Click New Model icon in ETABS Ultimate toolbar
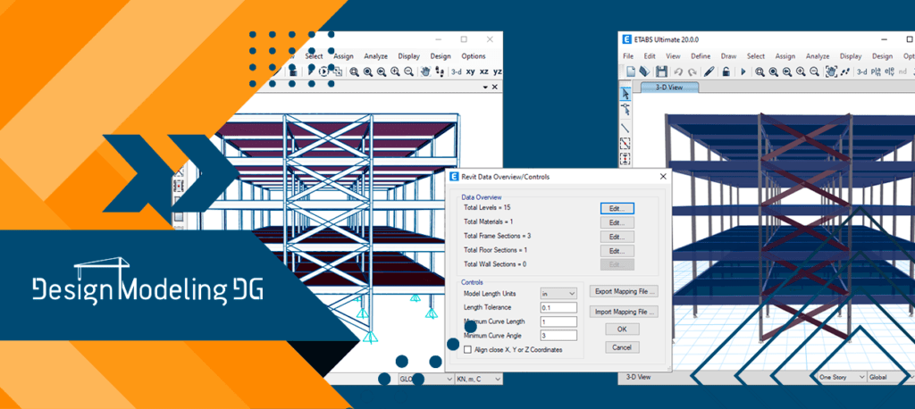Screen dimensions: 915x409 point(631,71)
